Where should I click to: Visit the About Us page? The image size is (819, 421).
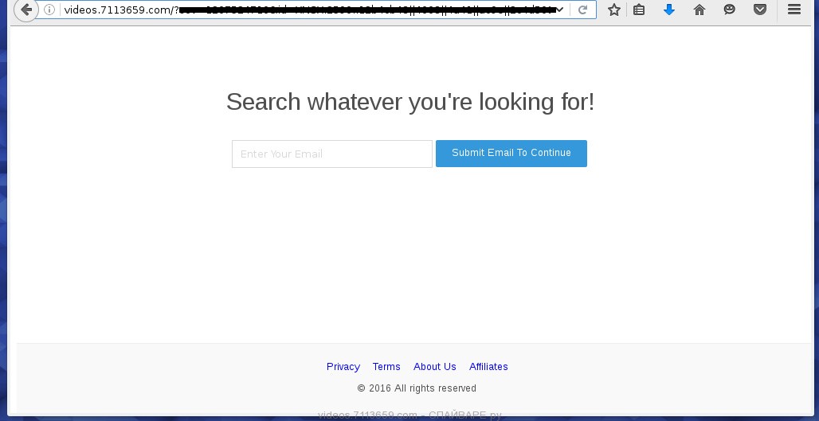tap(434, 367)
